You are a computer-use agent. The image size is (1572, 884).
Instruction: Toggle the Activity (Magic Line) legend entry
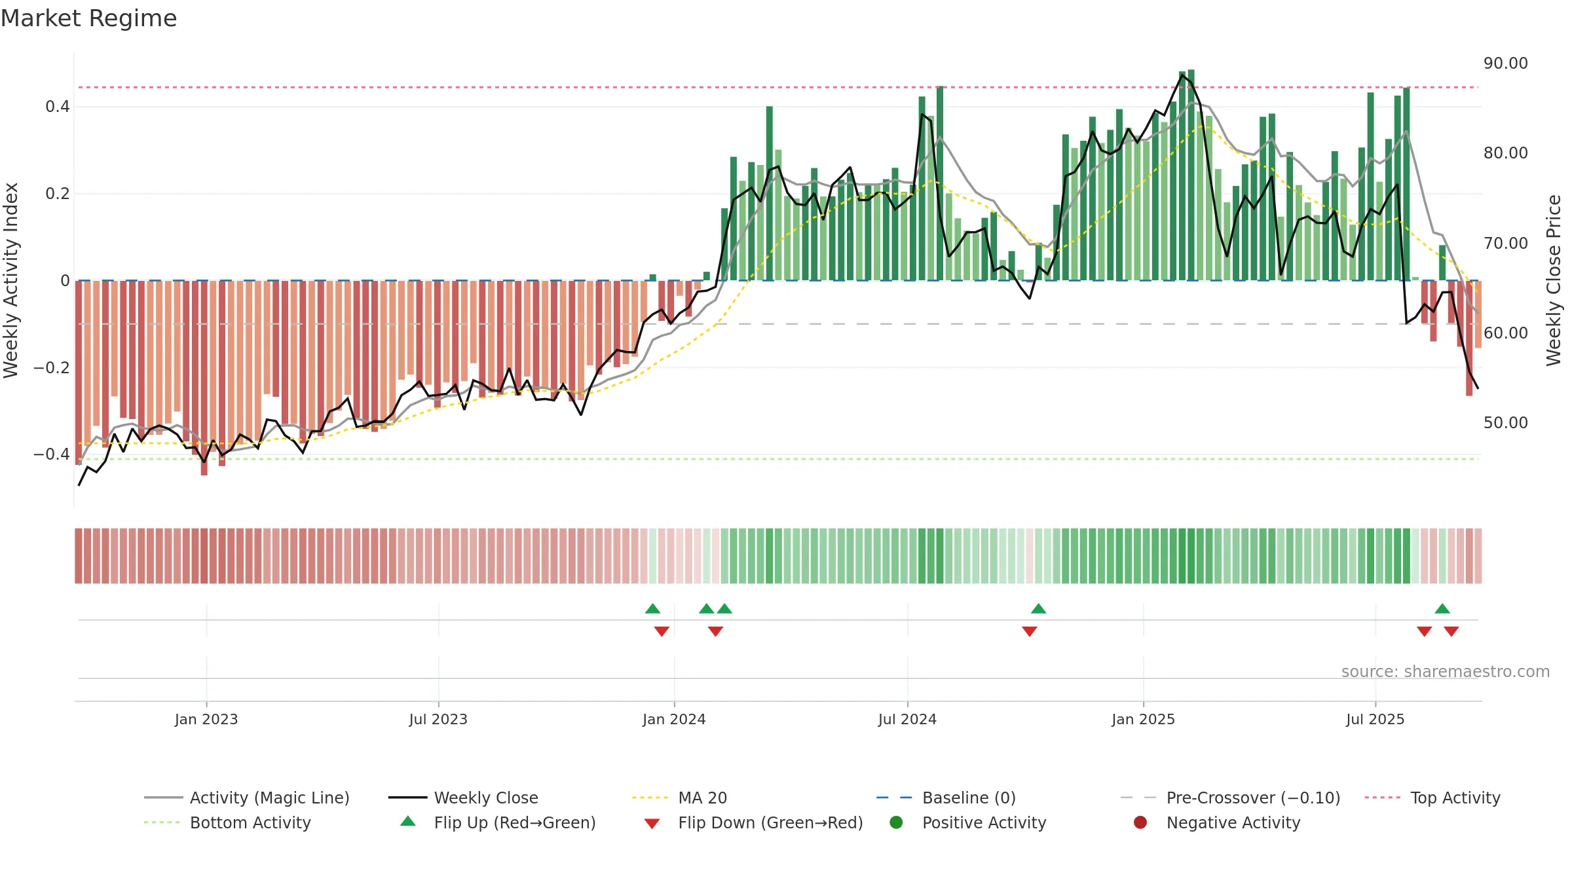point(247,798)
